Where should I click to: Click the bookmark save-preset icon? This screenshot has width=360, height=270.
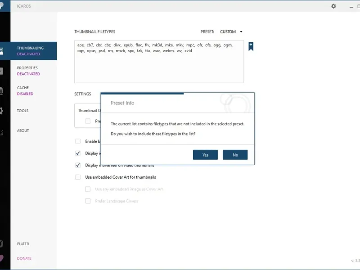251,46
